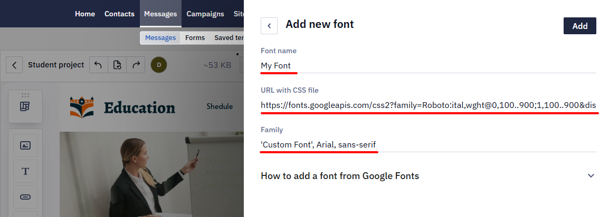Edit the Family field
This screenshot has height=217, width=609.
click(x=428, y=145)
